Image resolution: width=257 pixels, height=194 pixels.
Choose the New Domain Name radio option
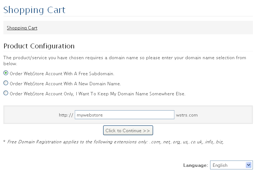coord(6,83)
